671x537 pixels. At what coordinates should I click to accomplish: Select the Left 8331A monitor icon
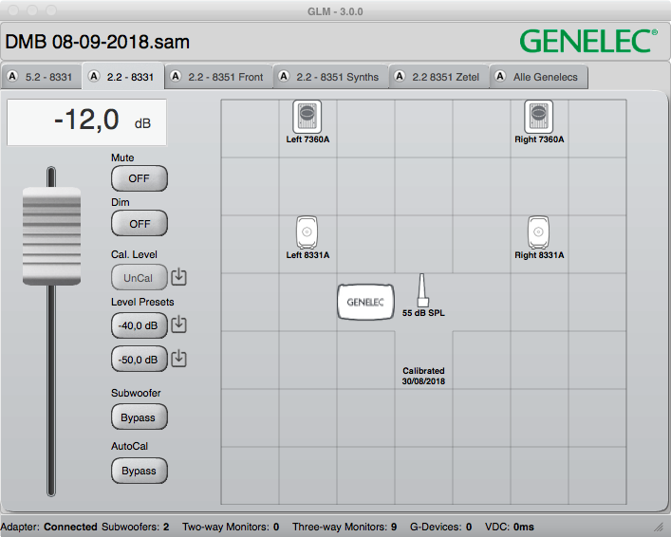307,232
